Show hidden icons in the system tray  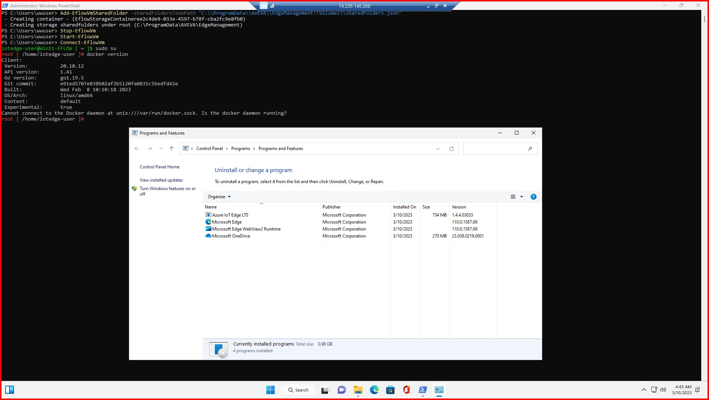pyautogui.click(x=644, y=390)
